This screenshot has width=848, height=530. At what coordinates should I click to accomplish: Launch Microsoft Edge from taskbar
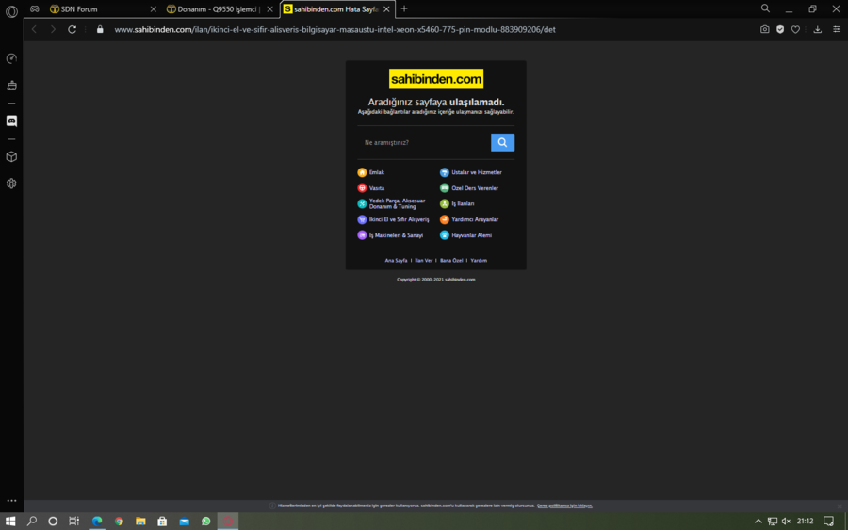pos(97,522)
